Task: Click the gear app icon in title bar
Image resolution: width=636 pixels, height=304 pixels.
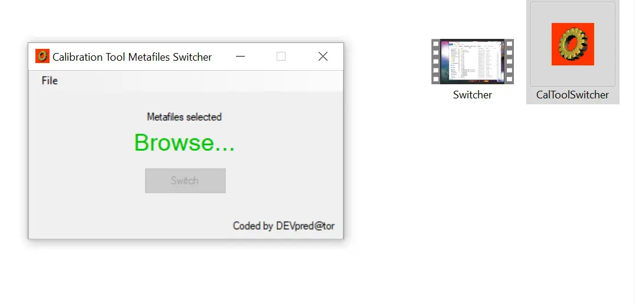Action: [42, 57]
